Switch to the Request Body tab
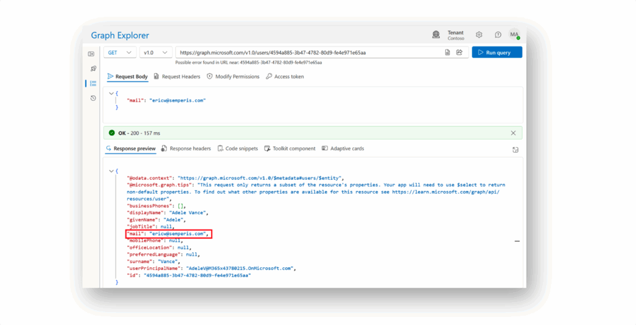636x325 pixels. 127,76
